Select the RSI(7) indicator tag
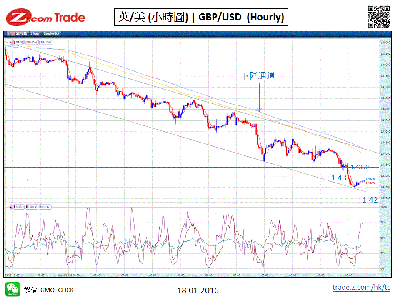 click(19, 207)
